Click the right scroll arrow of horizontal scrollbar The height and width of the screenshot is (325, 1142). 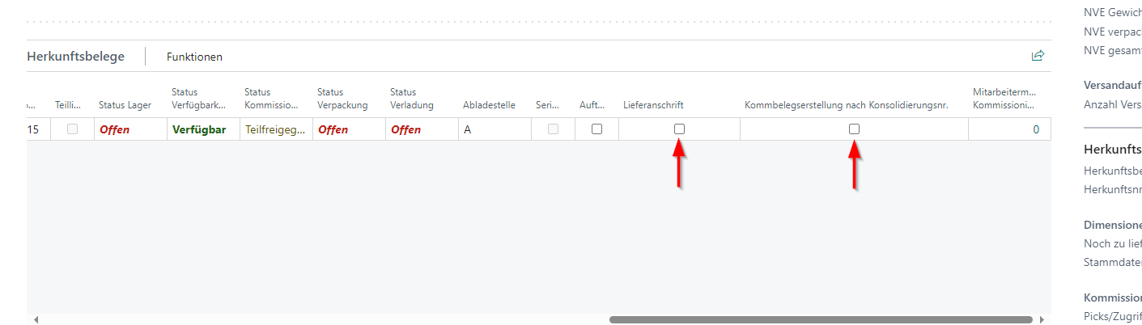[1042, 319]
